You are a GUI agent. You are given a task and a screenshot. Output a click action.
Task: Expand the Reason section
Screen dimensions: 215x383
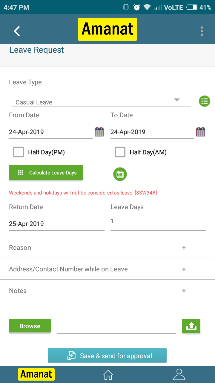tap(184, 248)
